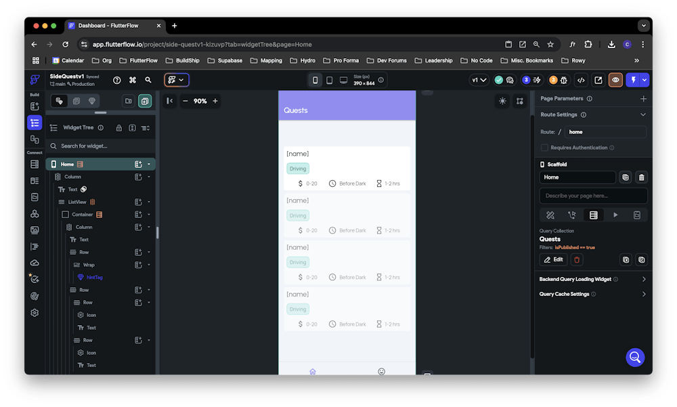Open FlutterFlow bookmark in bookmarks bar
Screen dimensions: 677x407
[x=138, y=60]
